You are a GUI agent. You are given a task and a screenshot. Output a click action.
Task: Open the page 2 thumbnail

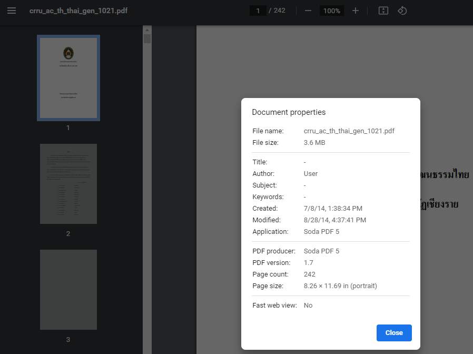click(68, 184)
